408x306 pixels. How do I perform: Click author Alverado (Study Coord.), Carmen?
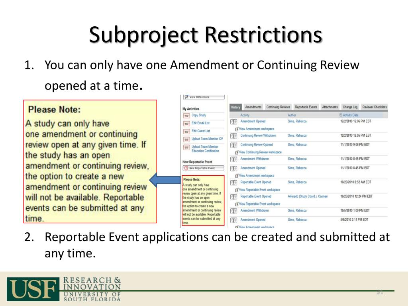pos(308,196)
